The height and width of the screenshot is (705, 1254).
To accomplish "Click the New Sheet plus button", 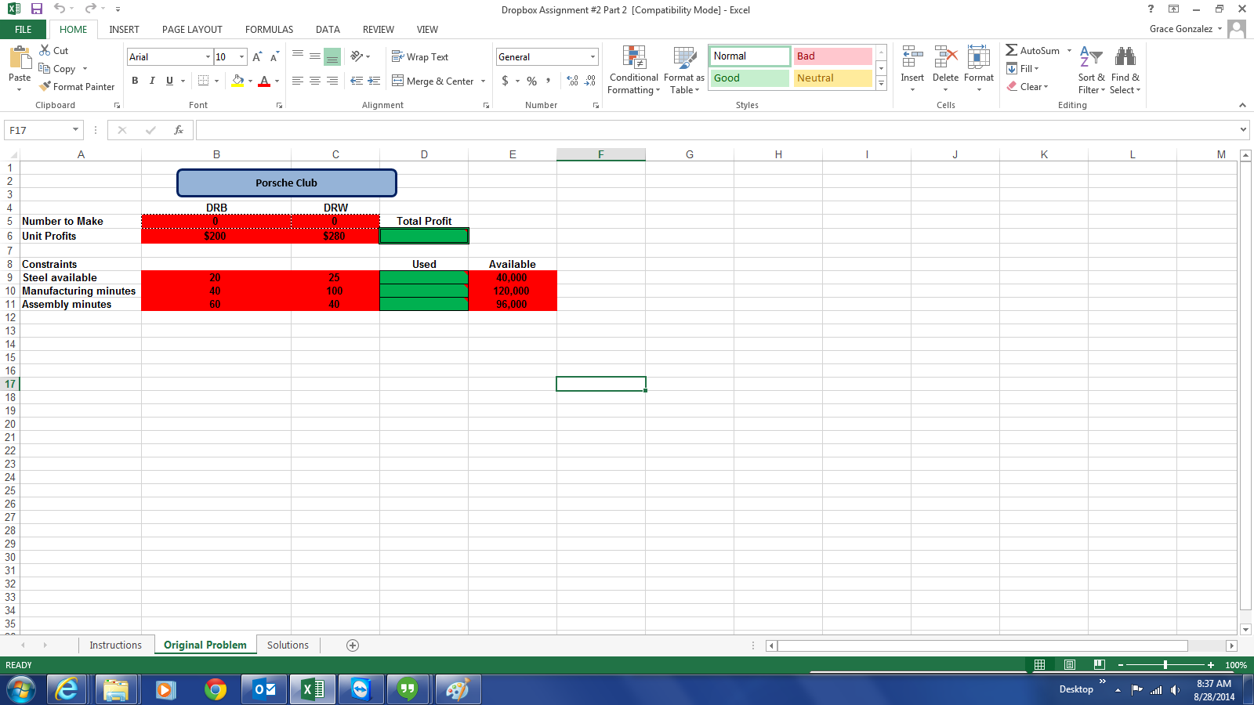I will click(352, 645).
